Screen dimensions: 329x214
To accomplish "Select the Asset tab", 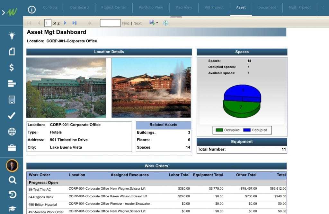I will coord(241,7).
